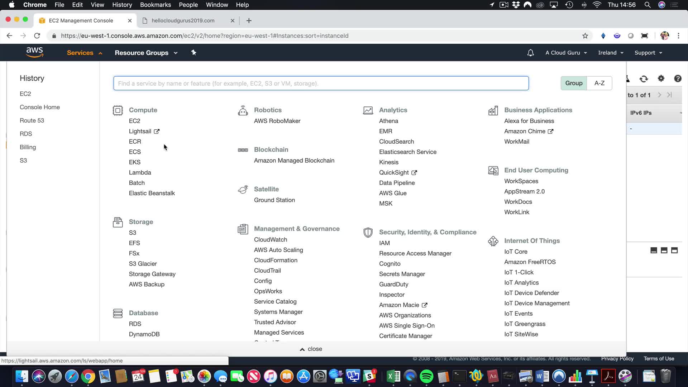The height and width of the screenshot is (387, 688).
Task: Open the Ireland region dropdown
Action: (x=611, y=53)
